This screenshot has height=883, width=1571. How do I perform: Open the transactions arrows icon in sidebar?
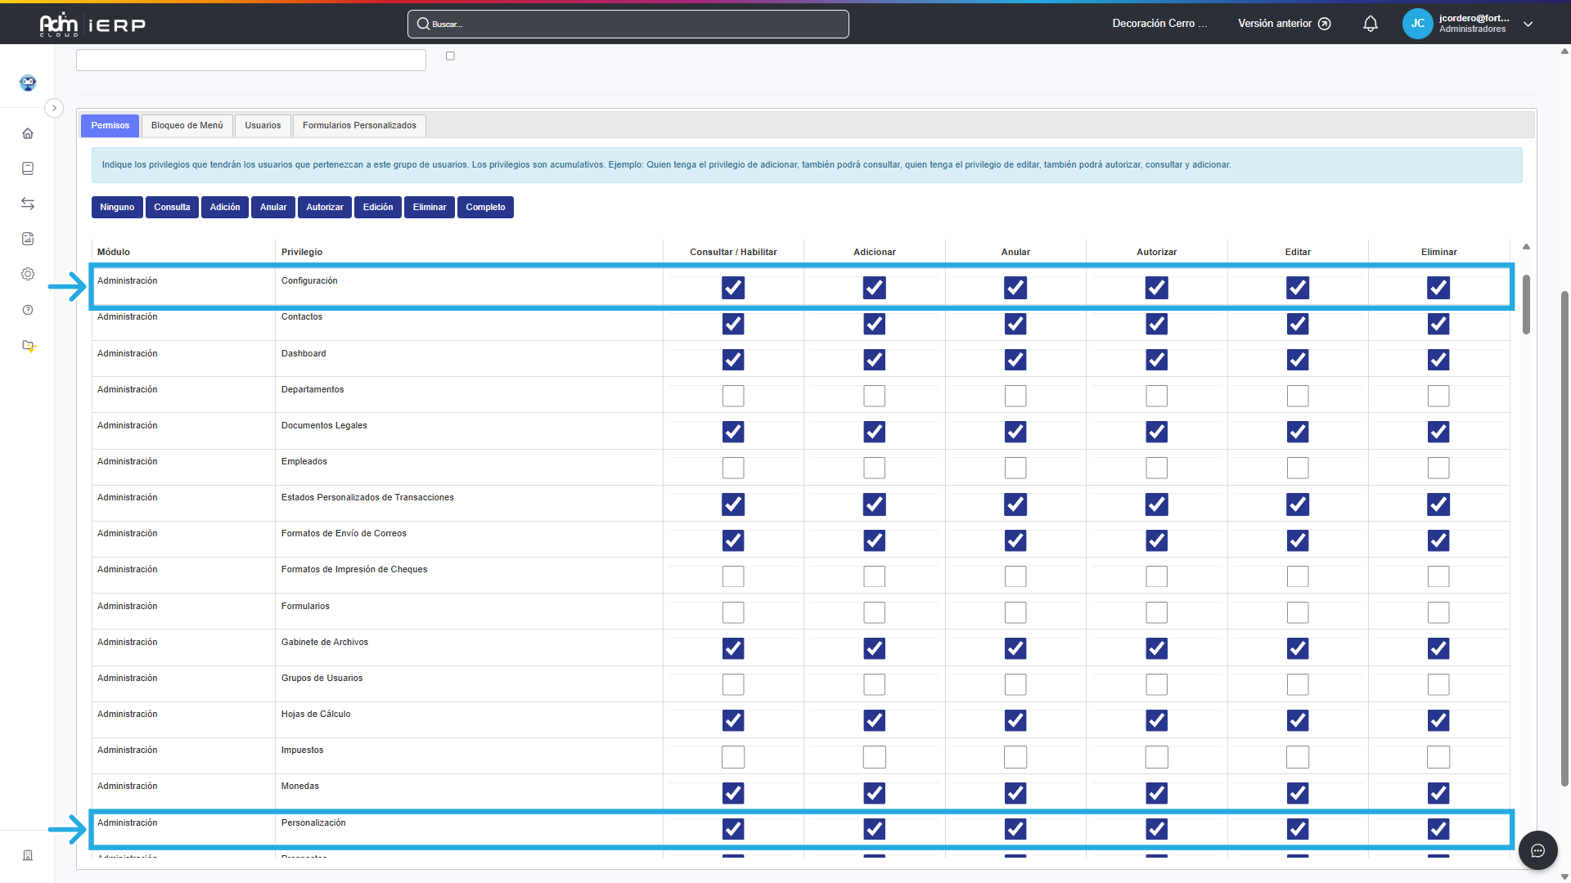click(28, 204)
